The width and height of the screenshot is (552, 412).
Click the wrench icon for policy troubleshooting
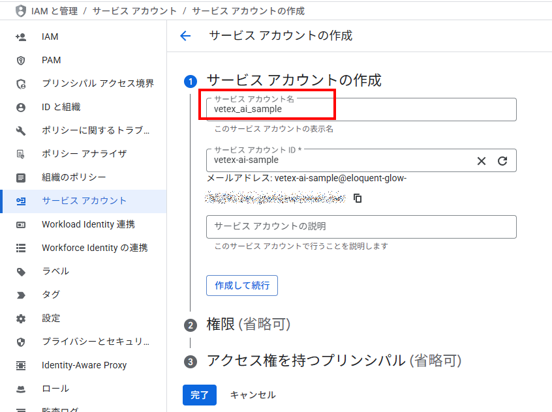click(x=21, y=130)
